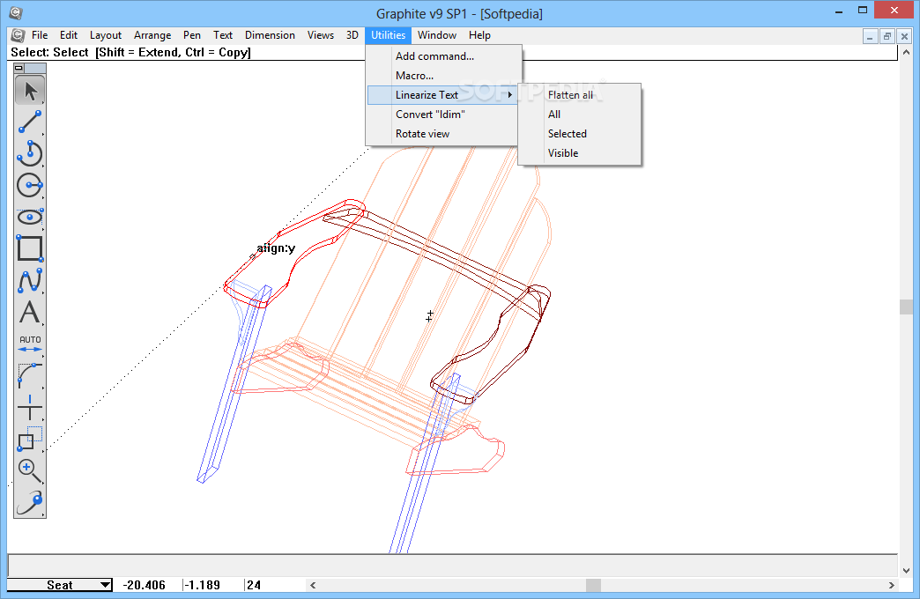Screen dimensions: 920x599
Task: Select All in Linearize Text submenu
Action: pos(580,115)
